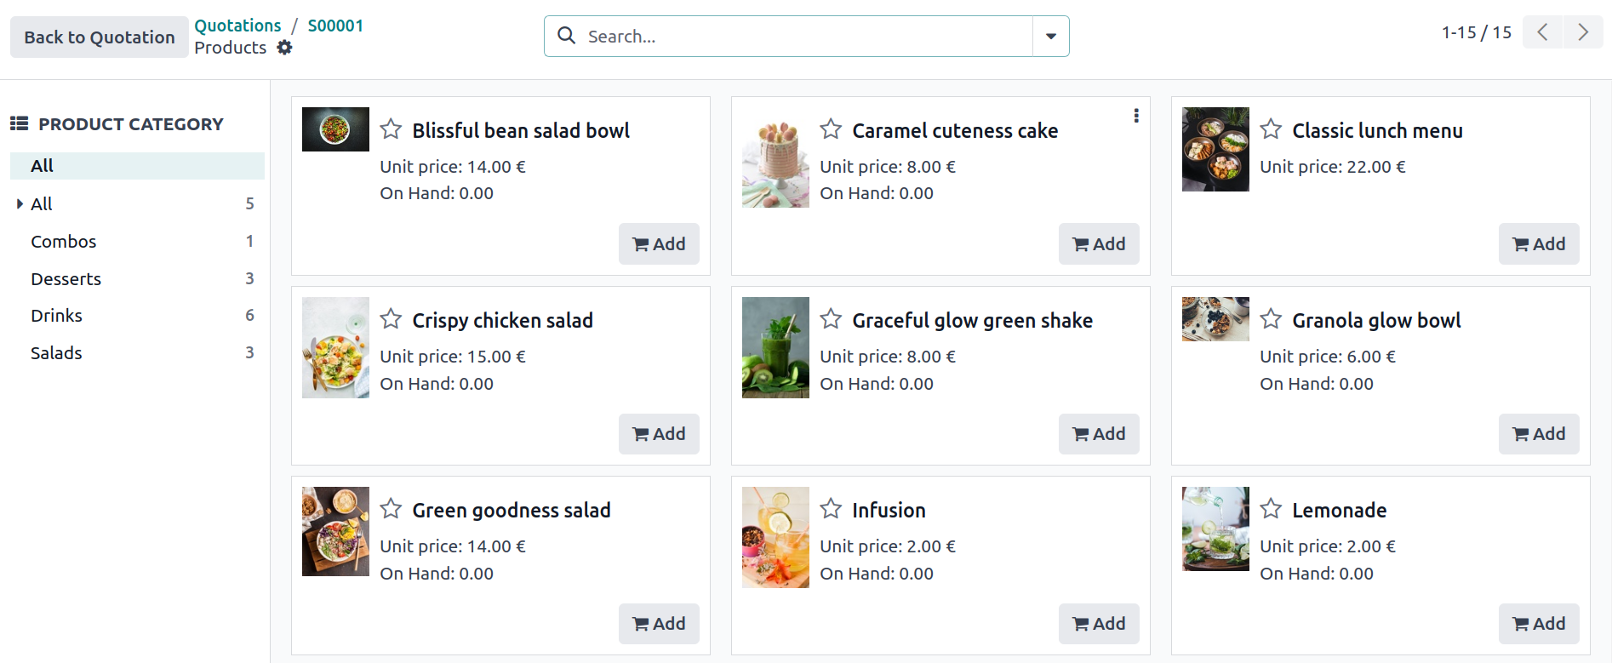Go to the next product page

1583,31
